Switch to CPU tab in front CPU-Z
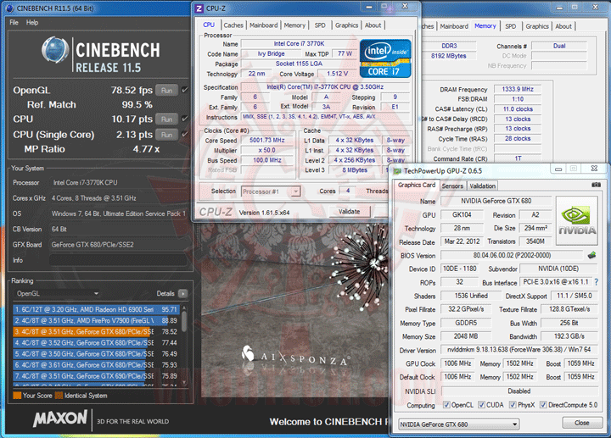Image resolution: width=611 pixels, height=438 pixels. click(209, 25)
